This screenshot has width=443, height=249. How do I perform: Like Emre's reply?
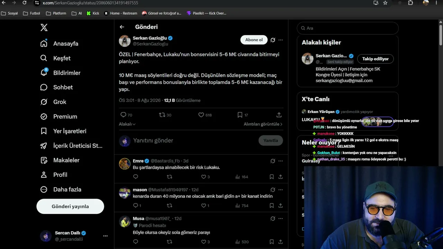(204, 177)
